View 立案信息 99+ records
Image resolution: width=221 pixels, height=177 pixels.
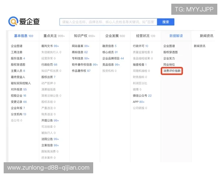point(50,145)
